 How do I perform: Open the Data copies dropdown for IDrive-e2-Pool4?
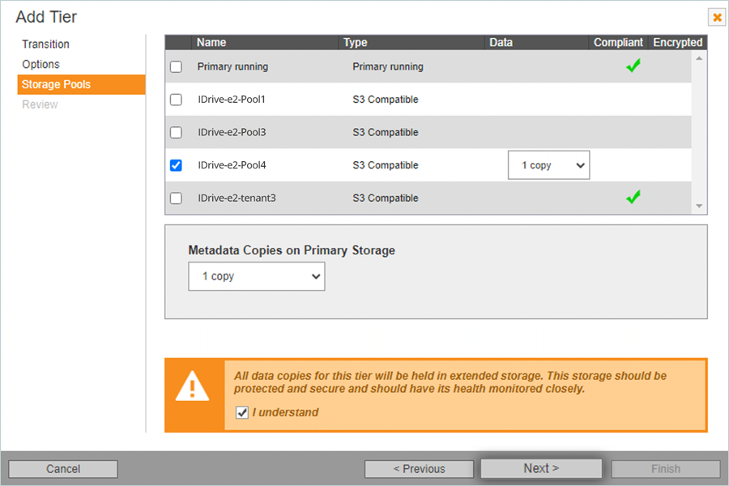(548, 165)
